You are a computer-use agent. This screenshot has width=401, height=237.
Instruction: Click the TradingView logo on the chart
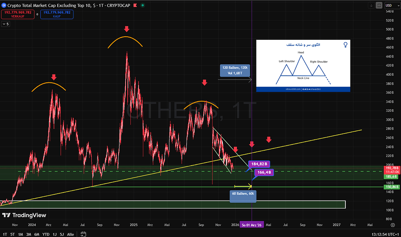(24, 215)
